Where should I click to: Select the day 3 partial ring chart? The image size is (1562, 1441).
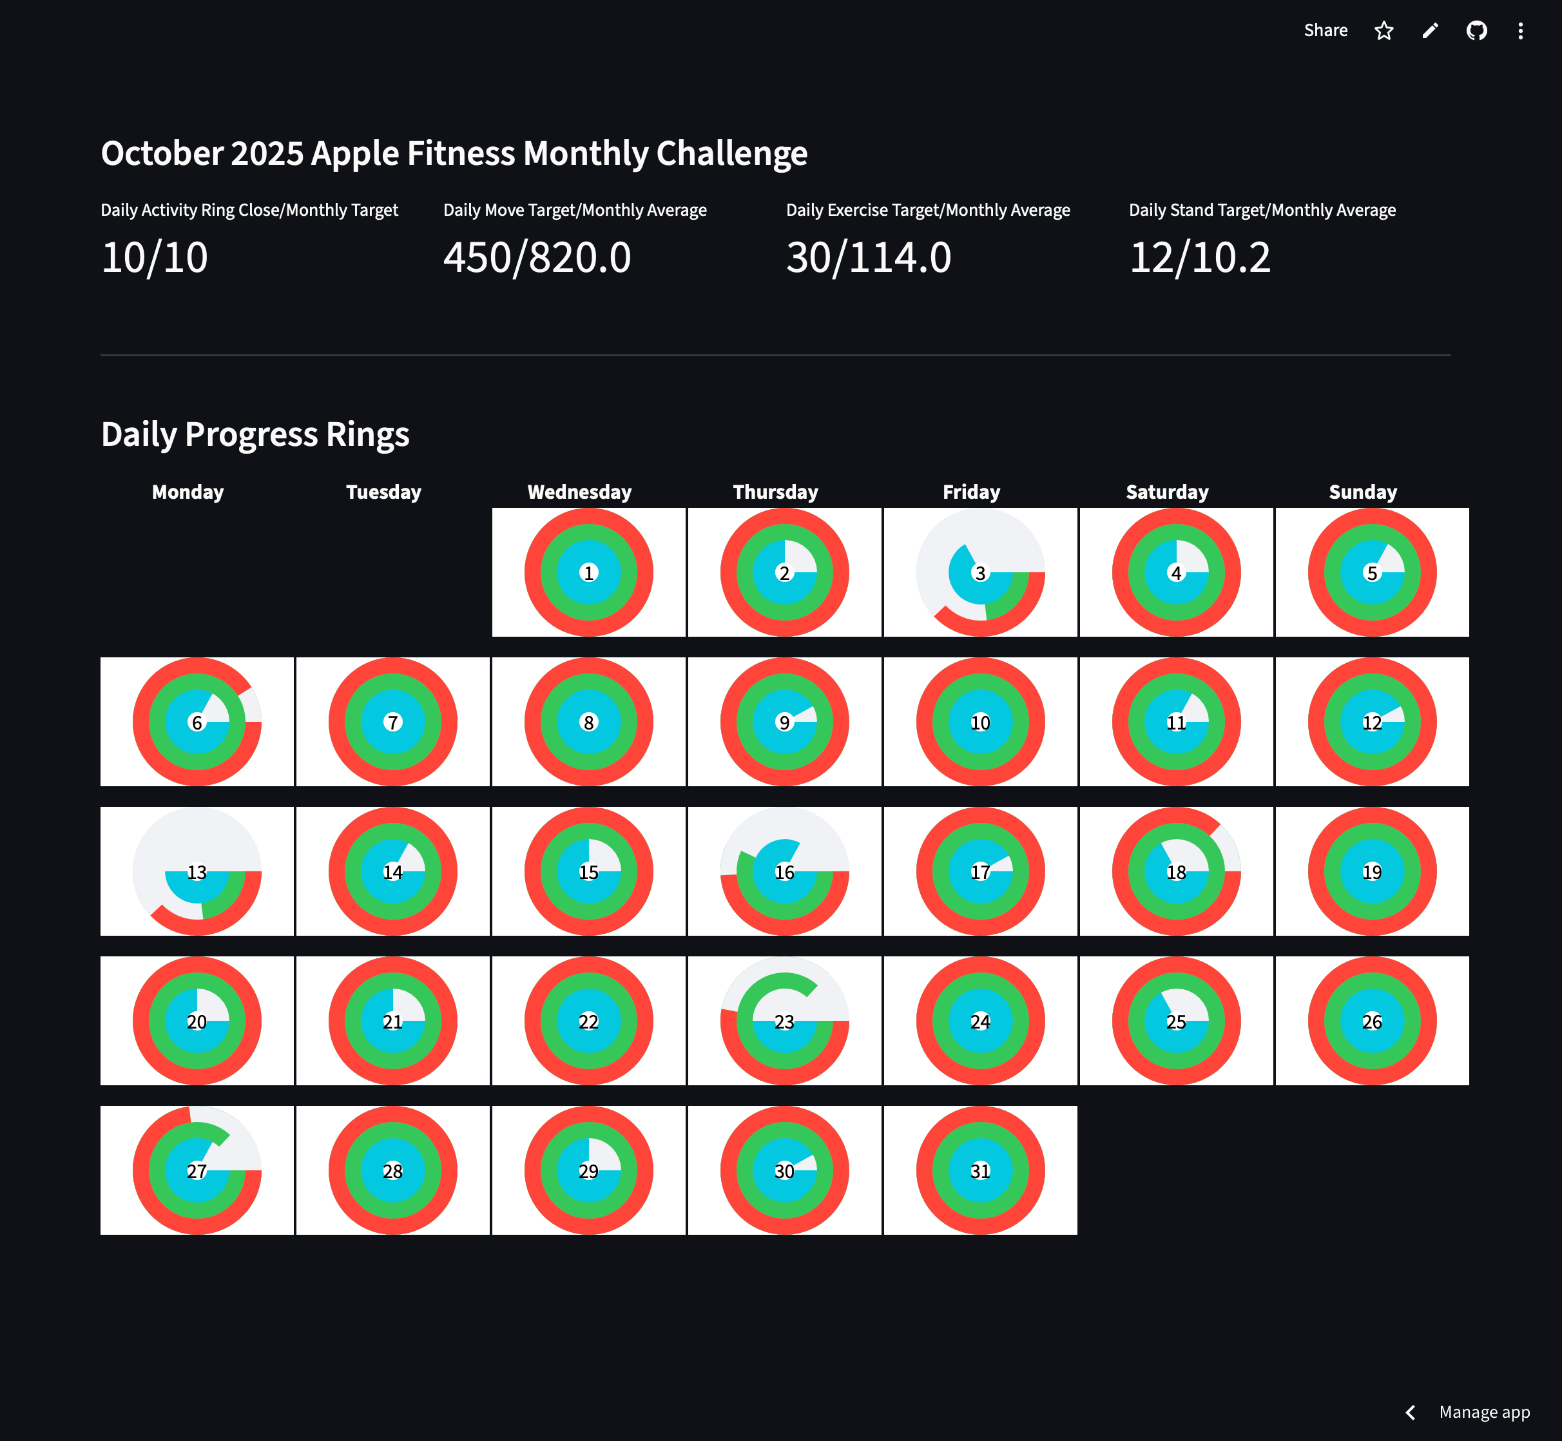(980, 572)
